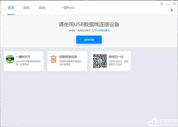Open the download manager arrow icon
Image resolution: width=178 pixels, height=127 pixels.
(x=172, y=10)
